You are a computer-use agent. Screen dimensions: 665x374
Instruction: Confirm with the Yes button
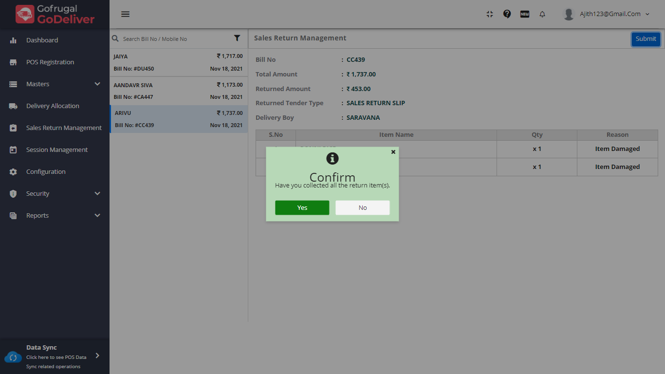302,207
